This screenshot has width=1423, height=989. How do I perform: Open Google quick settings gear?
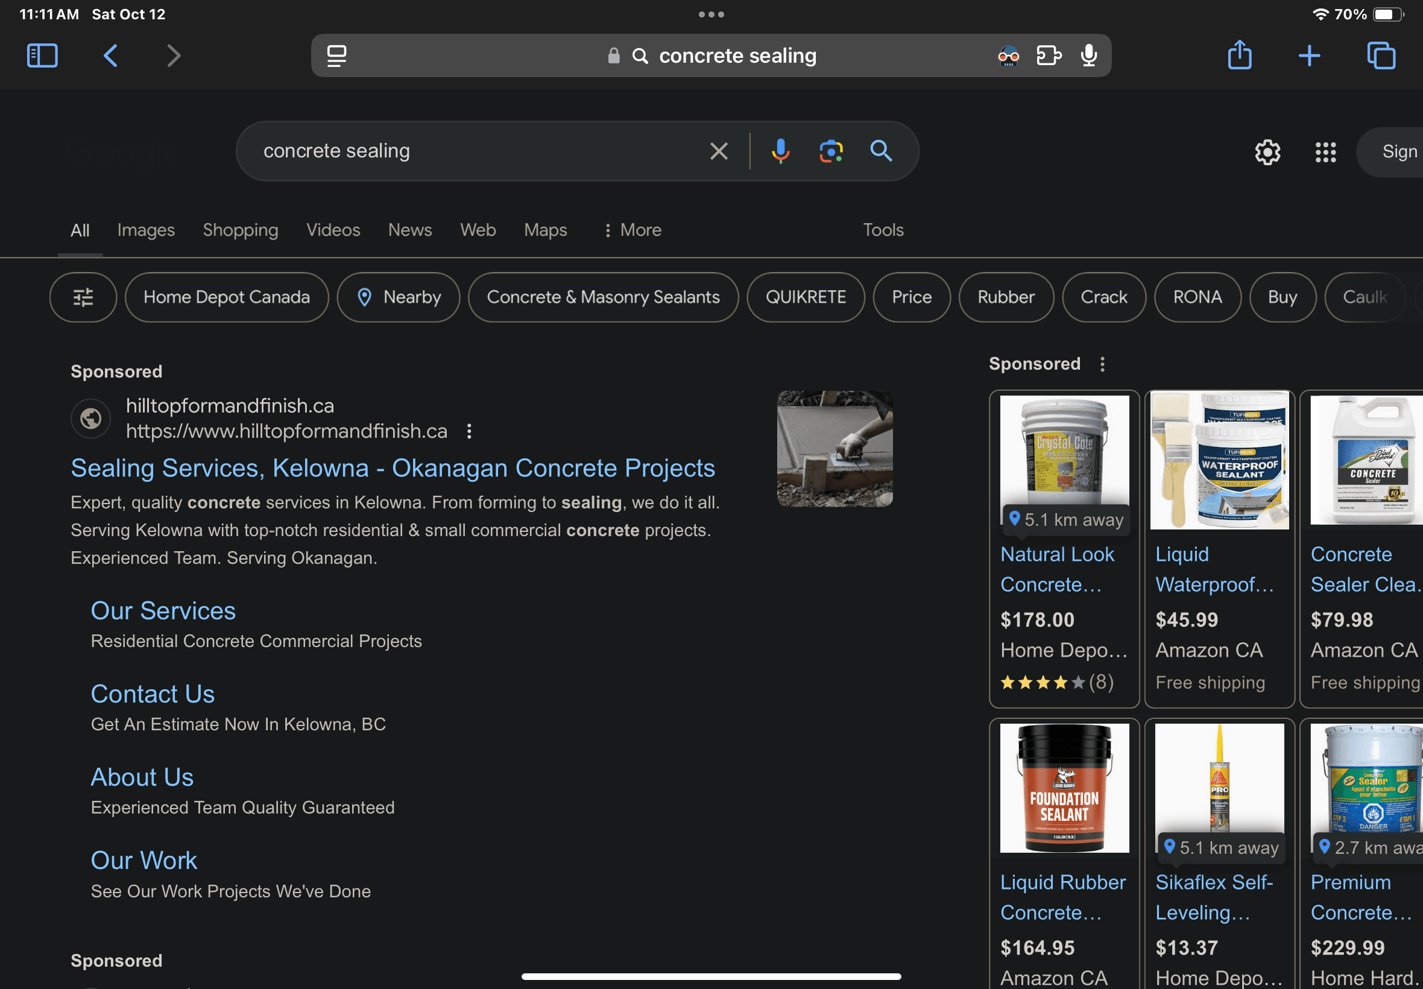(x=1267, y=152)
